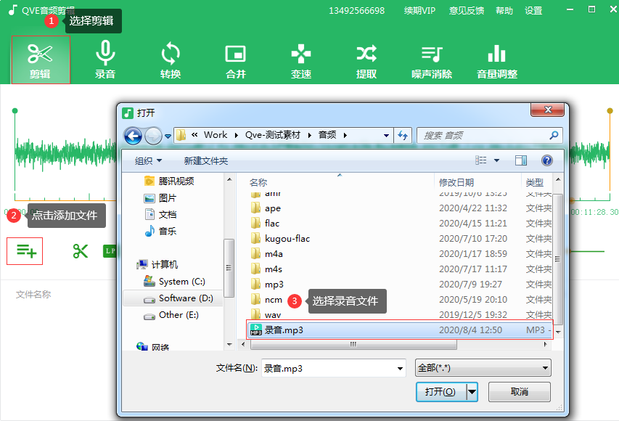
Task: Click the refresh icon beside the address bar
Action: click(403, 136)
